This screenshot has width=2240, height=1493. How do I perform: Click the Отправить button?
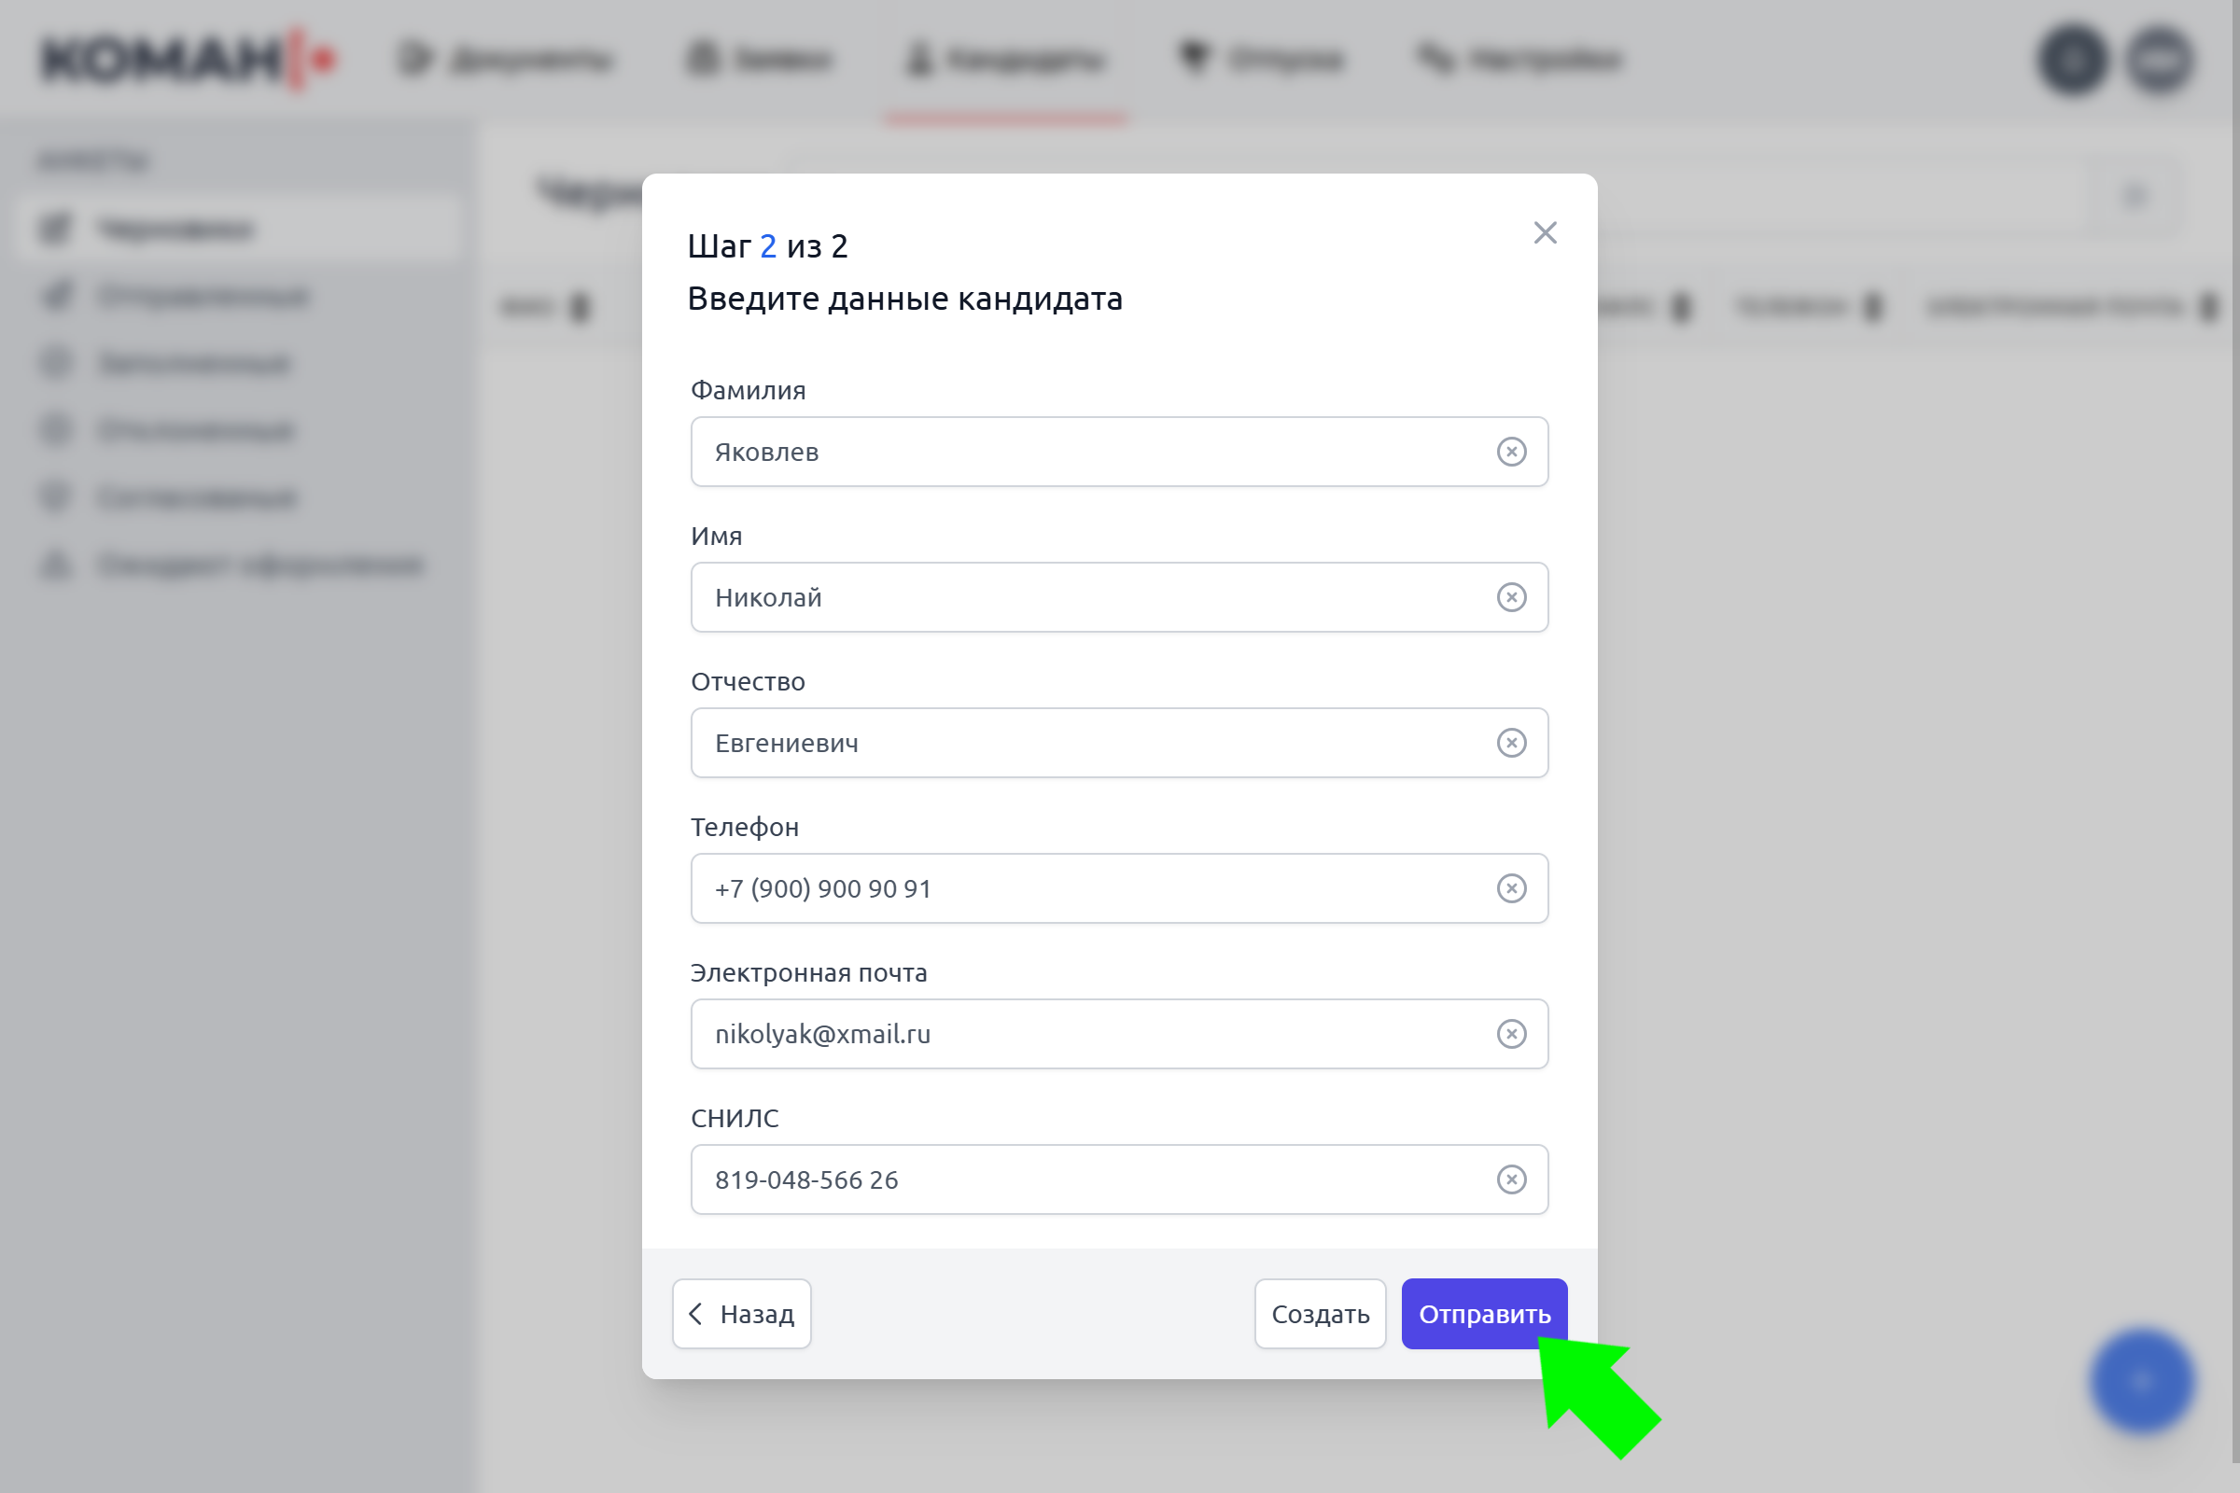[x=1484, y=1314]
